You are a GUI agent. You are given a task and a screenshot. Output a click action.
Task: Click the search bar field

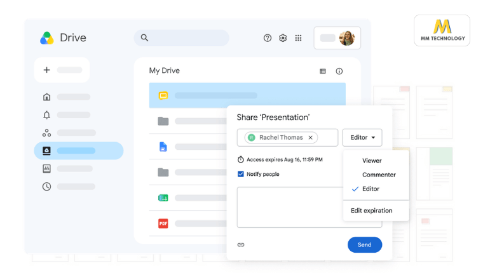coord(181,38)
